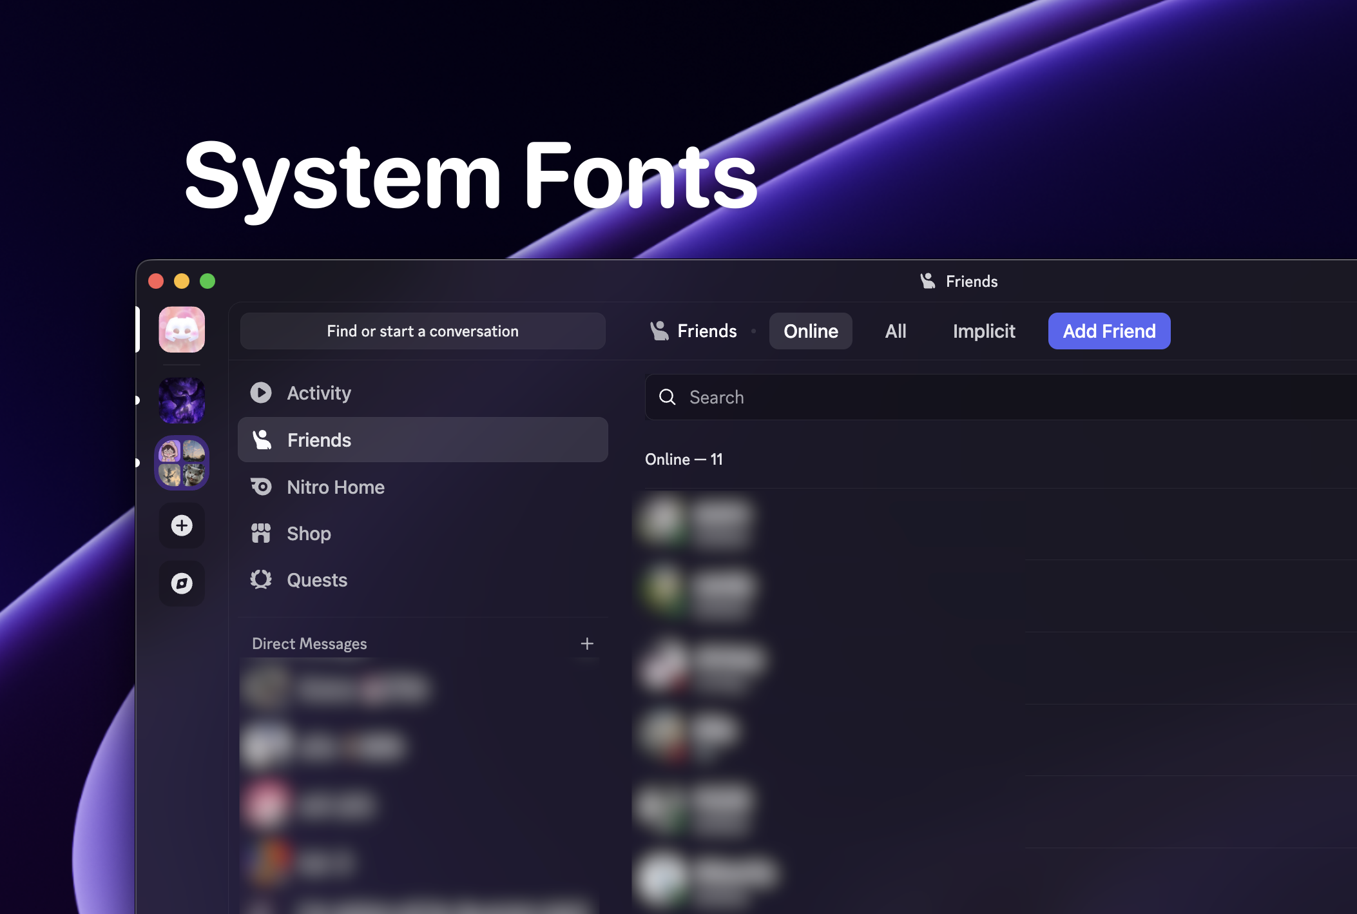Open Quests via the laurel icon
The height and width of the screenshot is (914, 1357).
click(262, 579)
